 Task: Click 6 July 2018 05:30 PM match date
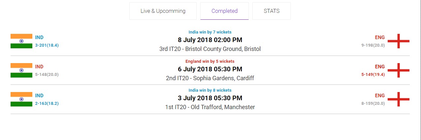210,69
